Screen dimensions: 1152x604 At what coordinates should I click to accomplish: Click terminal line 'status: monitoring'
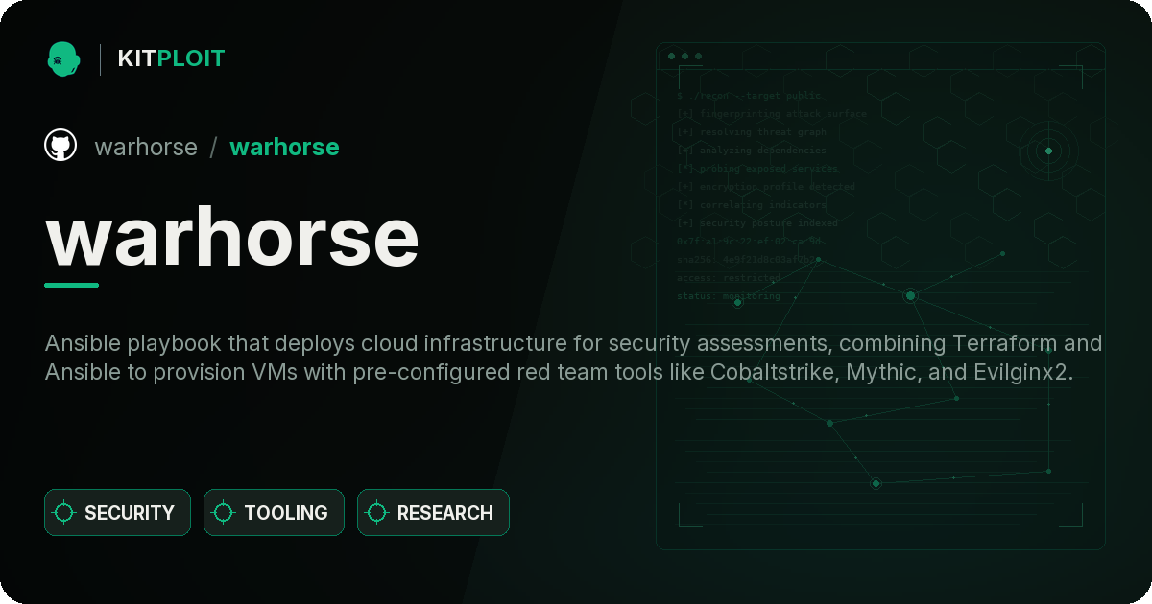(728, 296)
